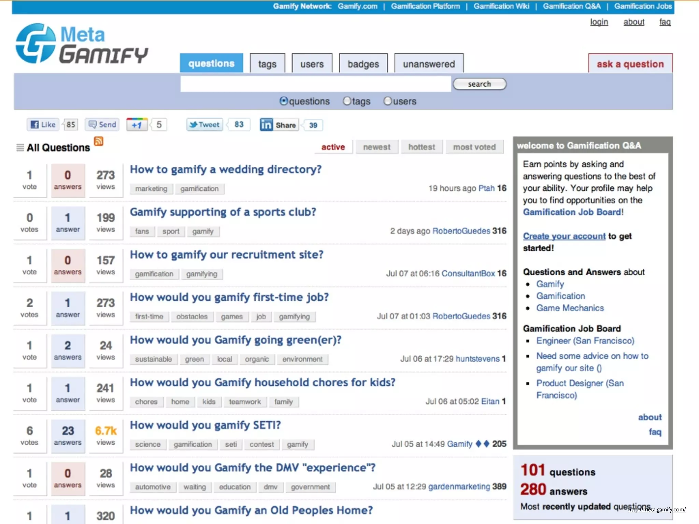Click the ask a question button

(630, 64)
